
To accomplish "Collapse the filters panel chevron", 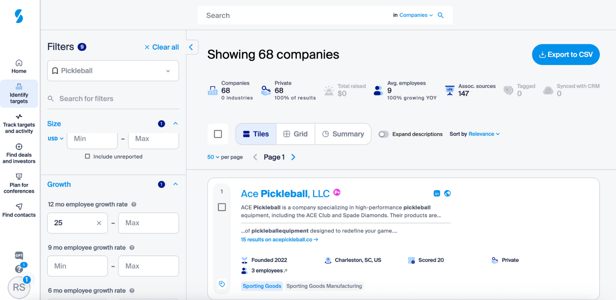I will pos(191,47).
